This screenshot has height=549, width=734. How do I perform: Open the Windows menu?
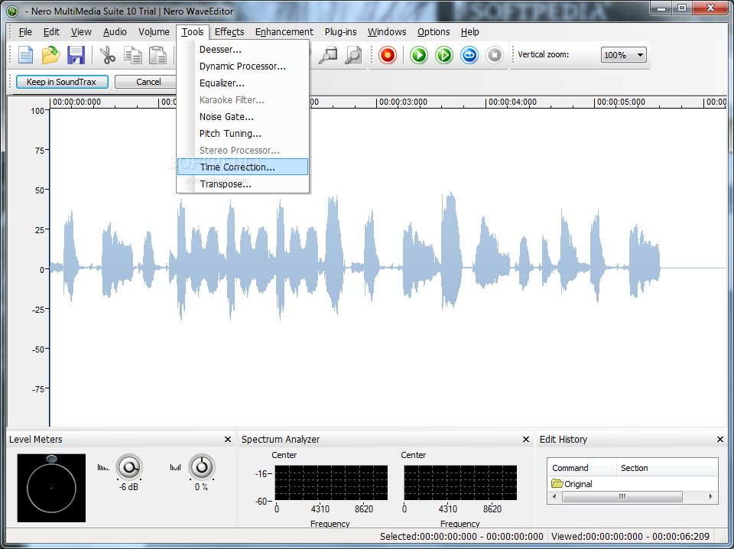pyautogui.click(x=387, y=32)
